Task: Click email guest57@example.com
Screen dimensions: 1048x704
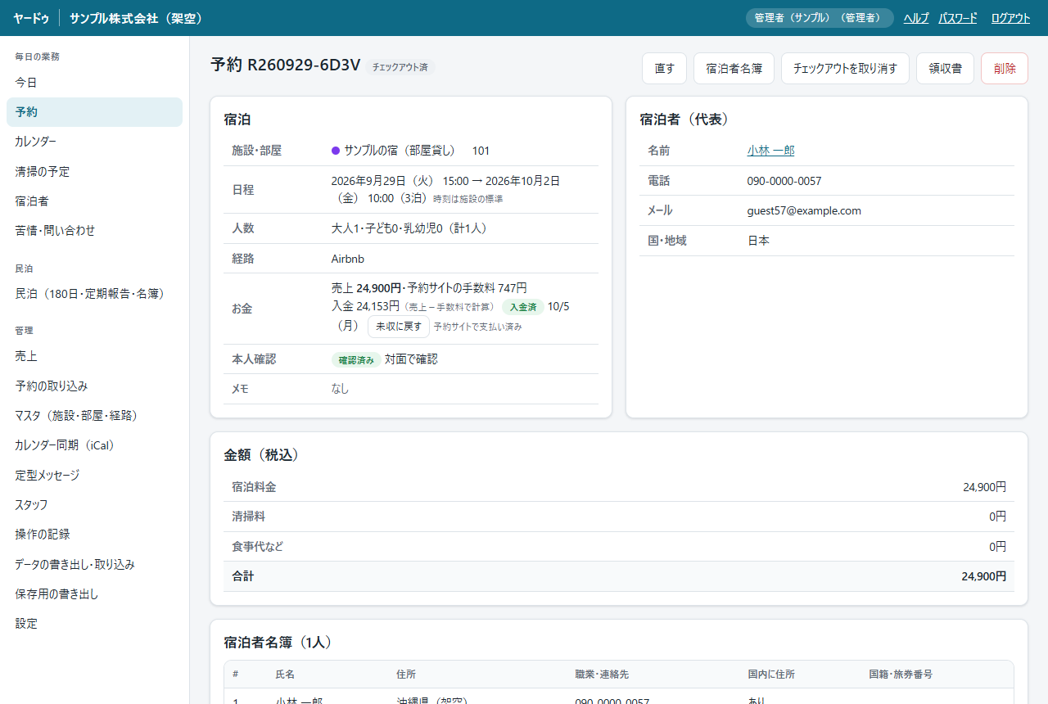Action: click(804, 210)
